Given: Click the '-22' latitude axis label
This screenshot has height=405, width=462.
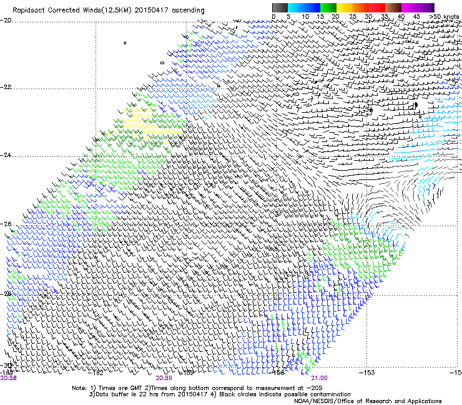Looking at the screenshot, I should click(x=6, y=87).
